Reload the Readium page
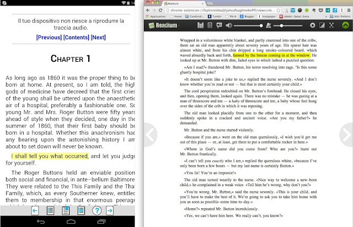 (161, 10)
